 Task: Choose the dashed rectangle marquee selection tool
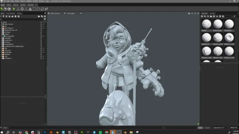34,9
